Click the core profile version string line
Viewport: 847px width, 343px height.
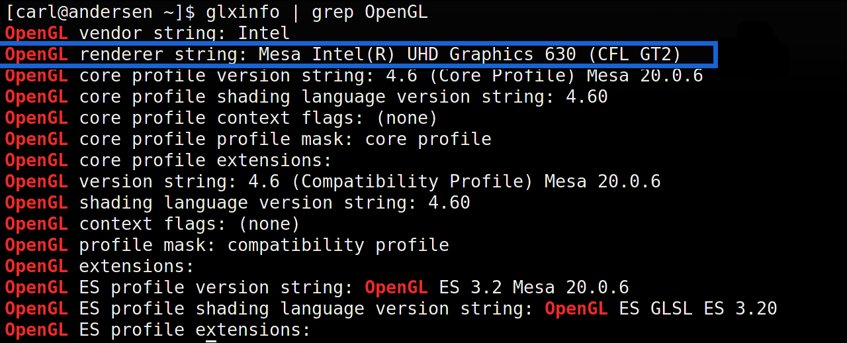[x=353, y=75]
